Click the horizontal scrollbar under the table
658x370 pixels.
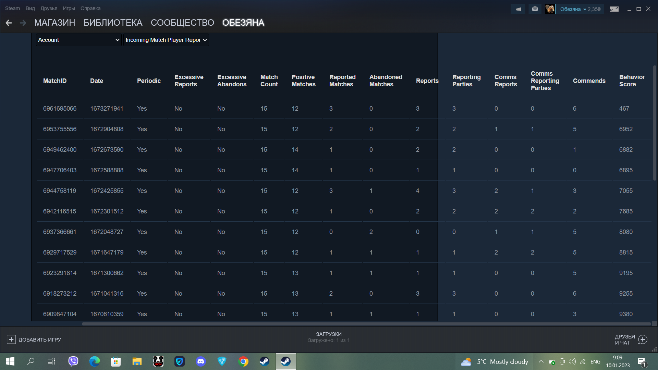pos(366,324)
